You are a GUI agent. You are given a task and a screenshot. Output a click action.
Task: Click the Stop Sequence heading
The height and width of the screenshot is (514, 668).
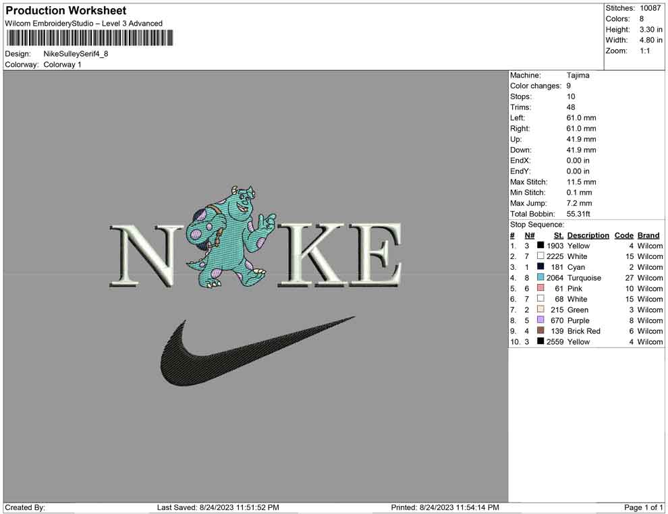click(x=537, y=225)
